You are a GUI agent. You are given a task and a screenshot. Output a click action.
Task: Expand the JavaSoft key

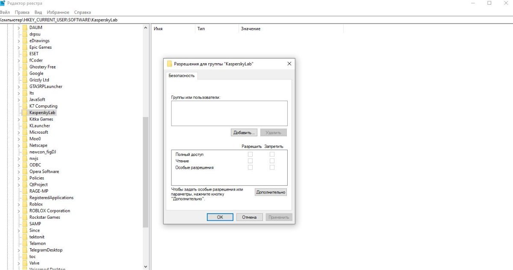19,100
